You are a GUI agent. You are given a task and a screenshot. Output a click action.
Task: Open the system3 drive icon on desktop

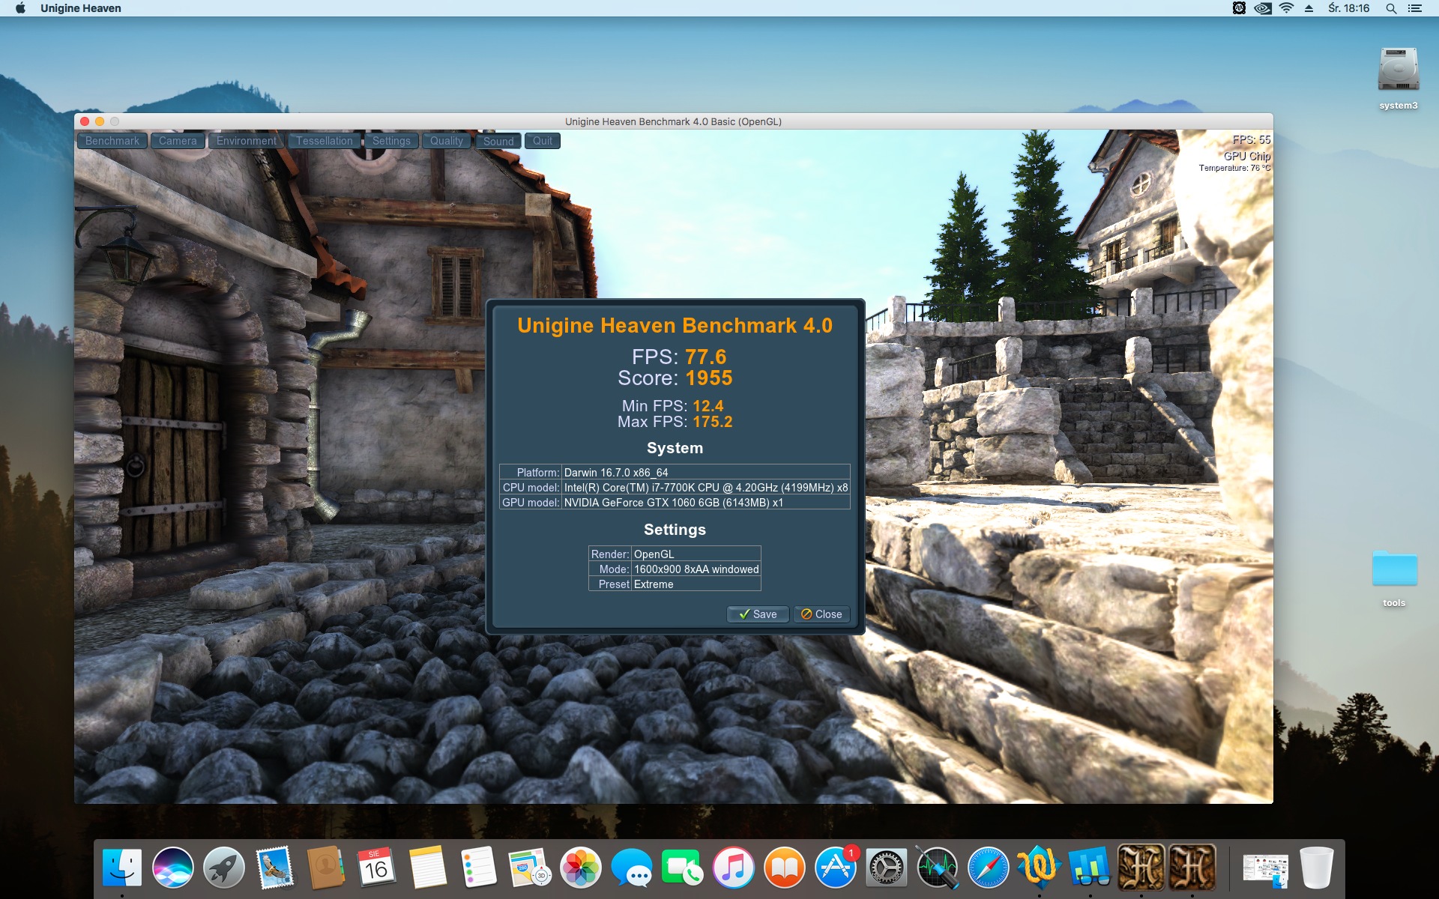pyautogui.click(x=1398, y=73)
